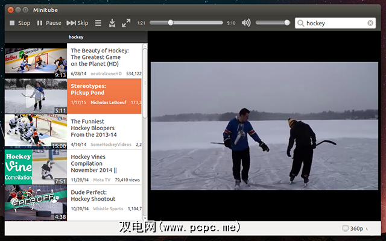Screen dimensions: 386x241
Task: Enter fullscreen with the expand arrows icon
Action: click(126, 23)
